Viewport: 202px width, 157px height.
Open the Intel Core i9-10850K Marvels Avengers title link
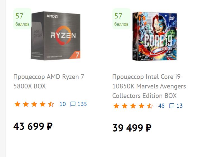point(149,86)
